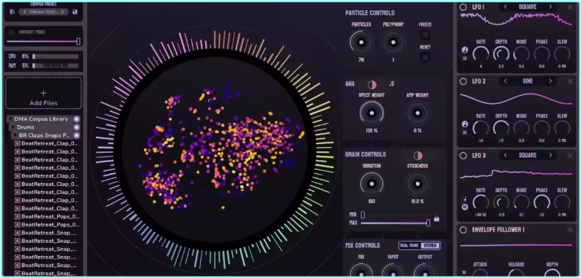Go to next corpus preset
The image size is (581, 278).
pos(62,12)
